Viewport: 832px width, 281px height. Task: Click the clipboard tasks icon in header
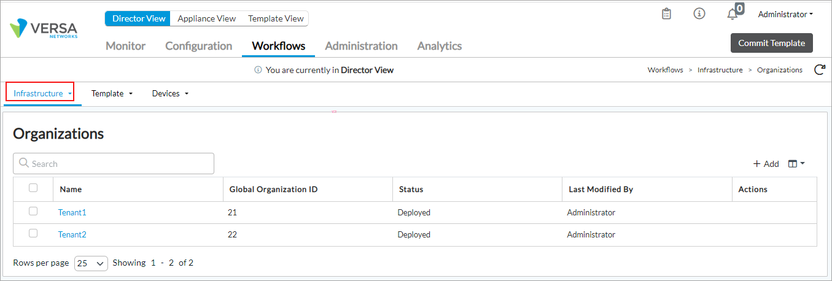[x=666, y=13]
